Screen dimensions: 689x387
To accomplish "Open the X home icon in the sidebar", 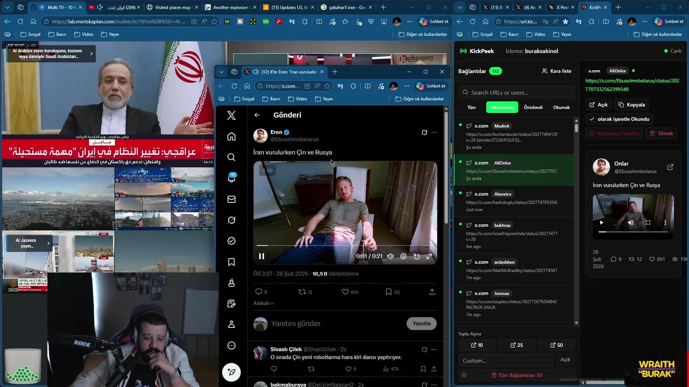I will 231,137.
